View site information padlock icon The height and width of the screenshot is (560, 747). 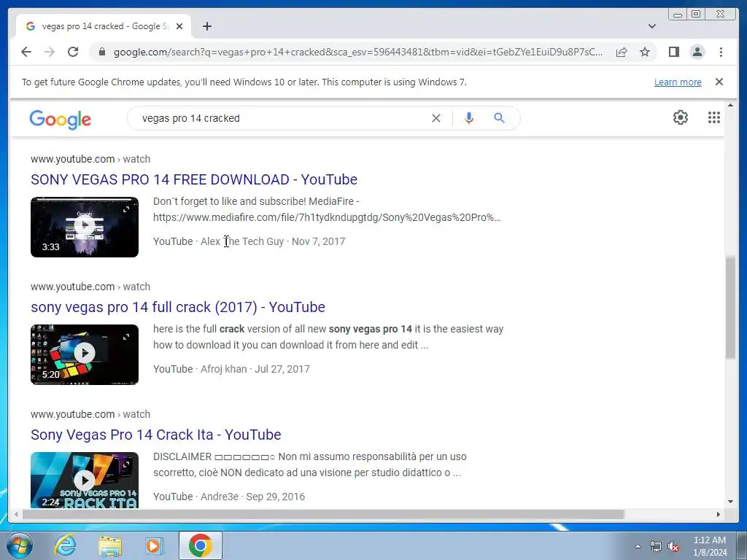coord(102,52)
